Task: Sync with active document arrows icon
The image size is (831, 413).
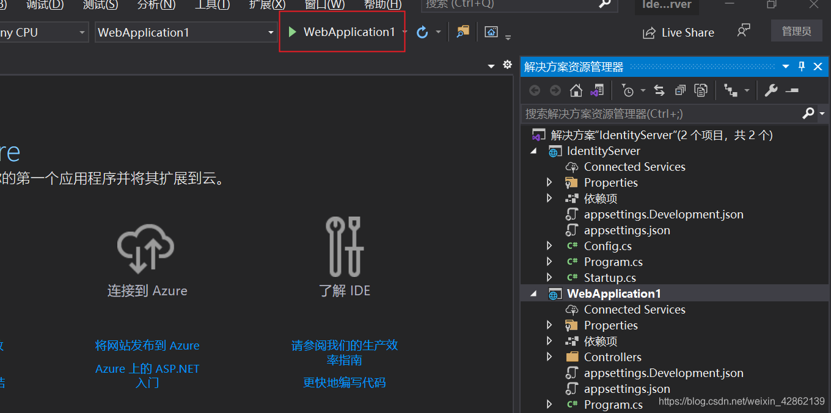Action: pos(659,91)
